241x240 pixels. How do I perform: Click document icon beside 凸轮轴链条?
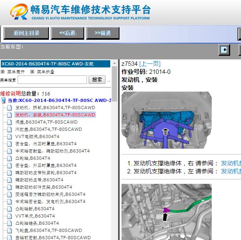10,224
